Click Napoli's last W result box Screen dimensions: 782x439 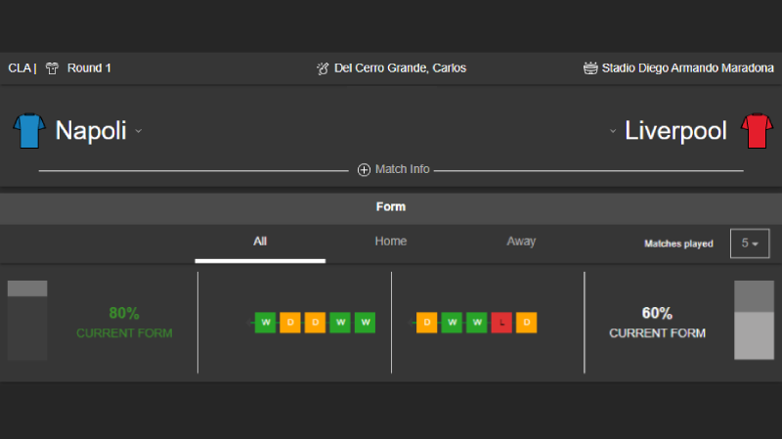click(365, 323)
